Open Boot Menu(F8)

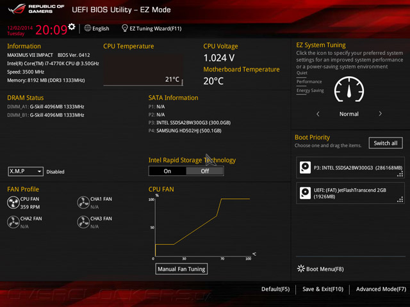point(325,269)
